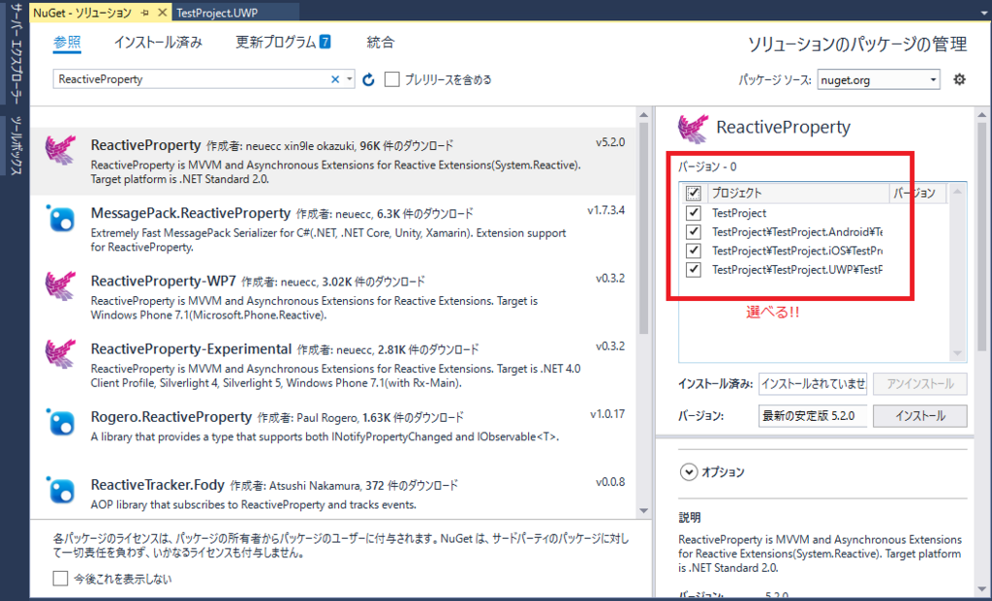Click the Uninstall (アンインストール) button
The image size is (992, 601).
(920, 383)
